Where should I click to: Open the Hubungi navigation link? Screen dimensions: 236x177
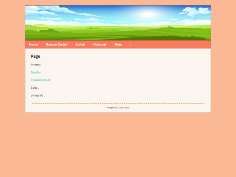pyautogui.click(x=100, y=45)
